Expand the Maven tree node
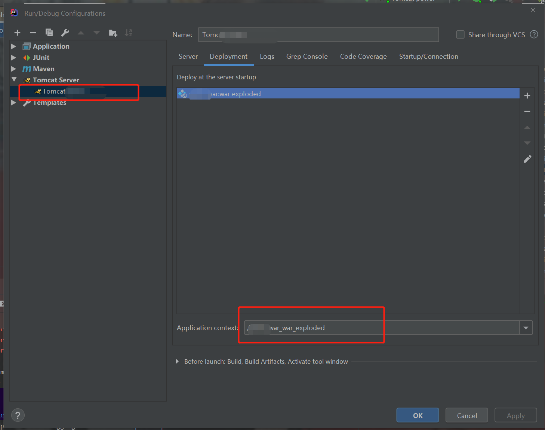The width and height of the screenshot is (545, 430). 13,69
